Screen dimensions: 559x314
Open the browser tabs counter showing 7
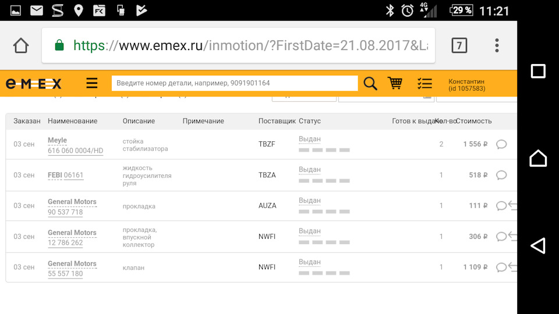(x=459, y=45)
